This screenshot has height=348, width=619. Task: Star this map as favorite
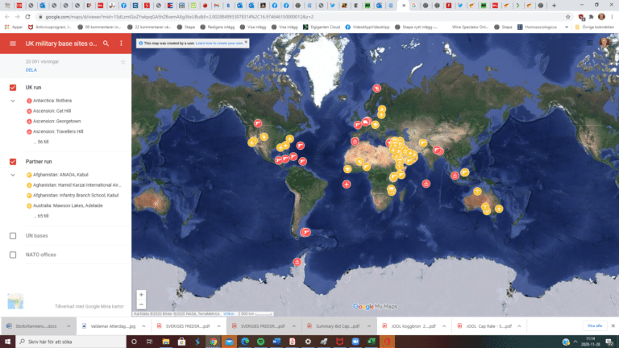click(123, 62)
